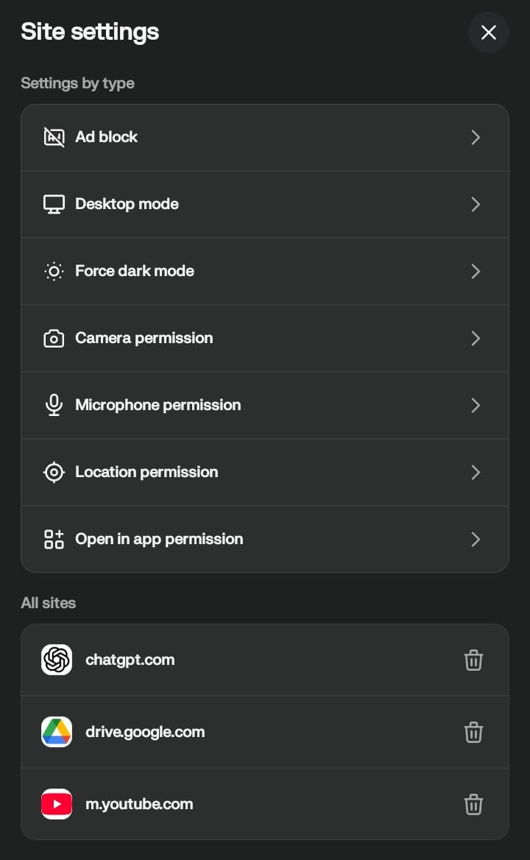Open Force dark mode chevron

coord(476,272)
